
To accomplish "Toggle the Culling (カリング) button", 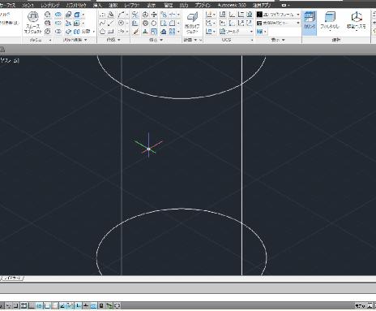I will [310, 22].
